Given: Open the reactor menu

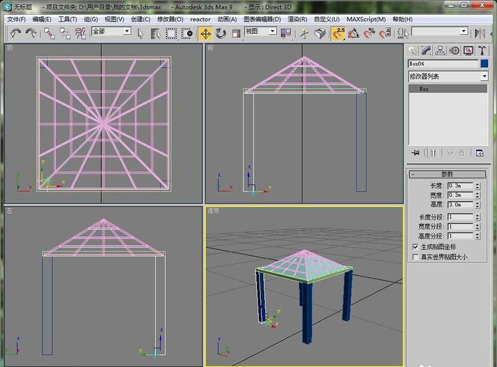Looking at the screenshot, I should point(200,19).
